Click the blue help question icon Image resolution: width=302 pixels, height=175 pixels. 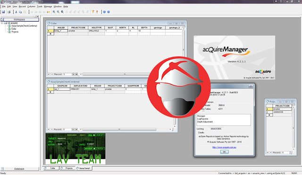pos(109,12)
